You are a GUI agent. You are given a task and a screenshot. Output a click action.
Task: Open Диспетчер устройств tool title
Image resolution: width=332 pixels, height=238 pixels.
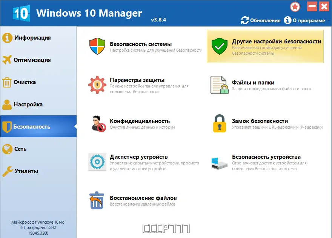pyautogui.click(x=139, y=157)
